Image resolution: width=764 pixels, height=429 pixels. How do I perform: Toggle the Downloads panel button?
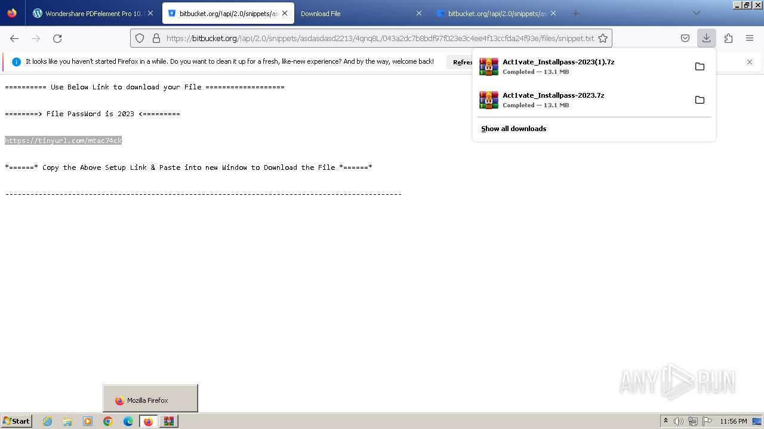click(x=706, y=38)
